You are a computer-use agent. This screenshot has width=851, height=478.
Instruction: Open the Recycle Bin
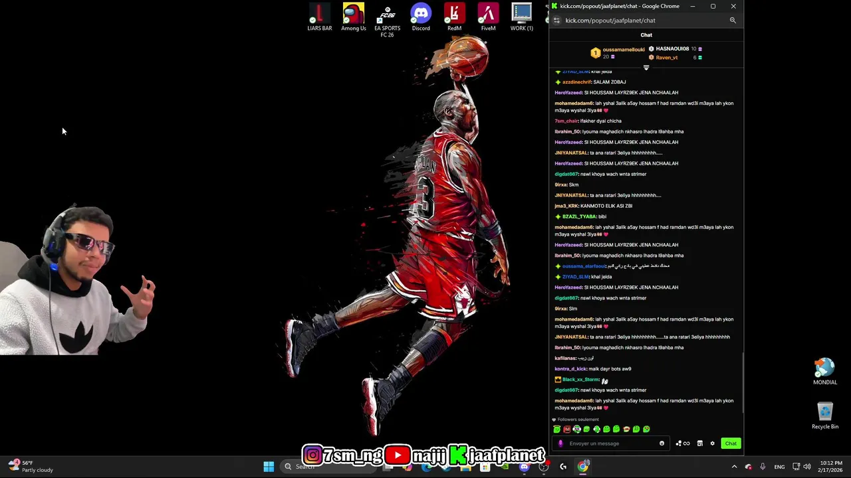click(825, 416)
